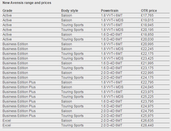Screen dimensions: 171x131
Task: Click the £18,850 Active Saloon diesel price
Action: click(147, 35)
